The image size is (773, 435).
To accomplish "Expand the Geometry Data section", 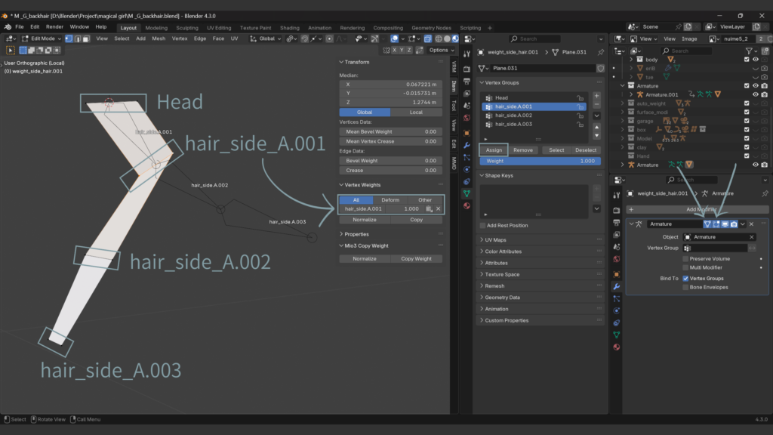I will pyautogui.click(x=502, y=298).
